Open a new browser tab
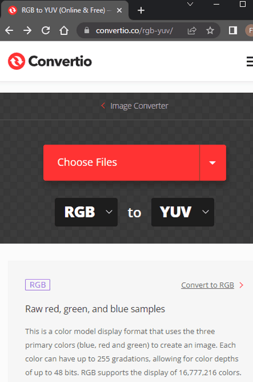253x382 pixels. [x=141, y=10]
